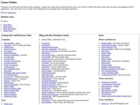Open the Cthulhu Wiki link

click(x=9, y=47)
